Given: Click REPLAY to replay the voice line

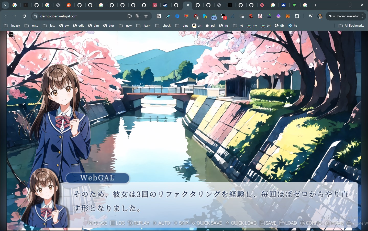Looking at the screenshot, I should pos(139,223).
